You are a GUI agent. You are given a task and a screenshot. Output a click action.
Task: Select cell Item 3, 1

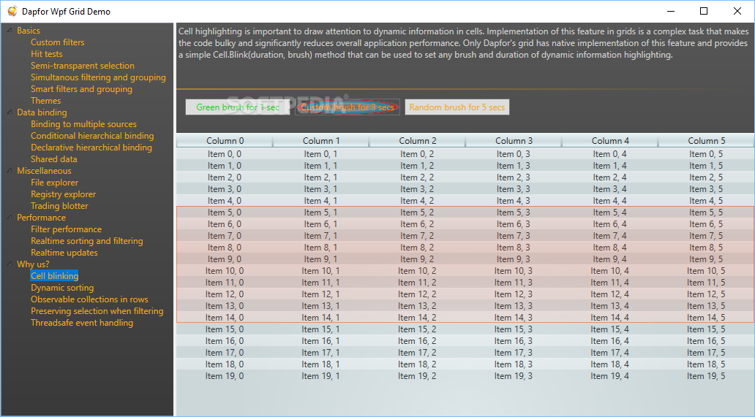click(320, 189)
